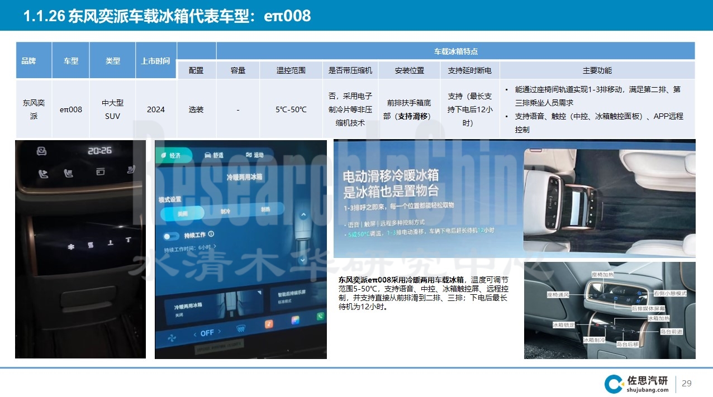The image size is (713, 397).
Task: Click the 车载冰箱特点 table header
Action: click(x=456, y=51)
